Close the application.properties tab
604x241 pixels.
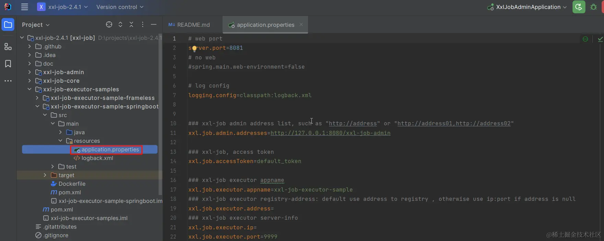click(301, 24)
